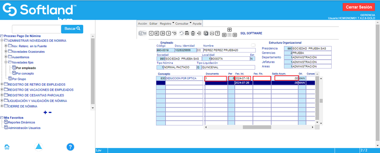Click the up arrow block navigation icon
380x153 pixels.
pos(229,30)
